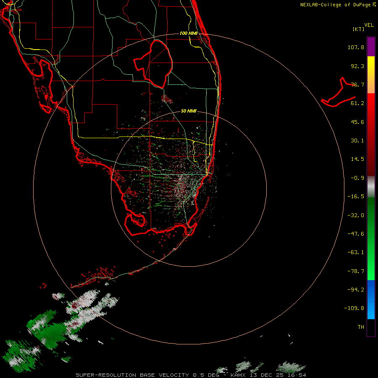Viewport: 378px width, 378px height.
Task: Click the -16.5 scale value
Action: tap(356, 197)
